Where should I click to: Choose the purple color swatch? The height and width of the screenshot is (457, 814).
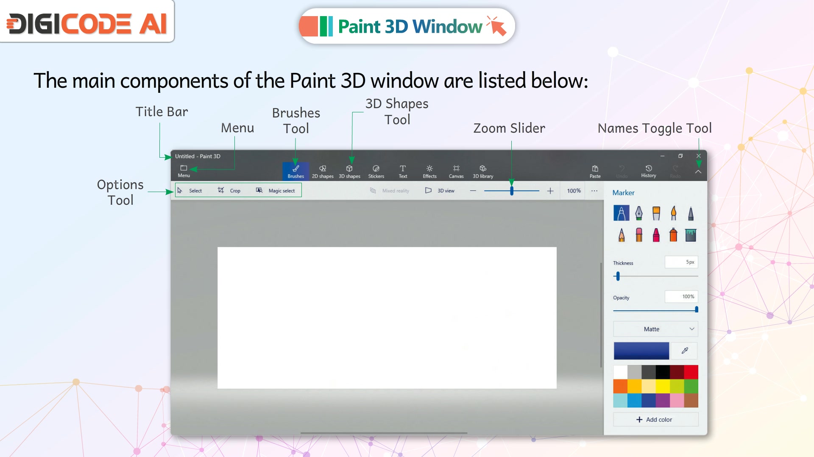(663, 400)
